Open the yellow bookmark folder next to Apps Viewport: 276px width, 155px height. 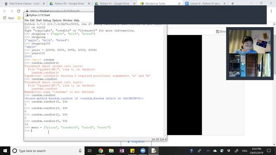coord(19,18)
